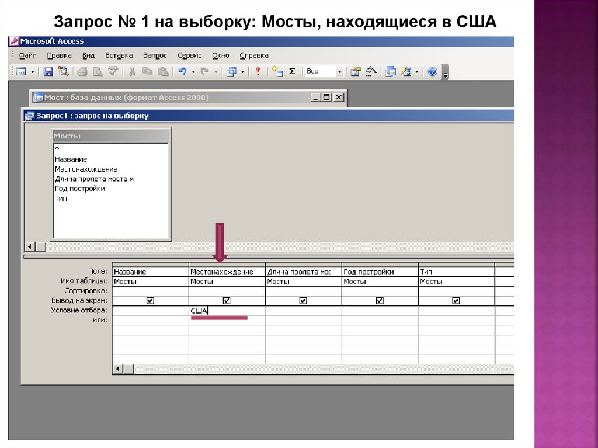Open the Окно menu
Image resolution: width=598 pixels, height=448 pixels.
click(x=220, y=55)
